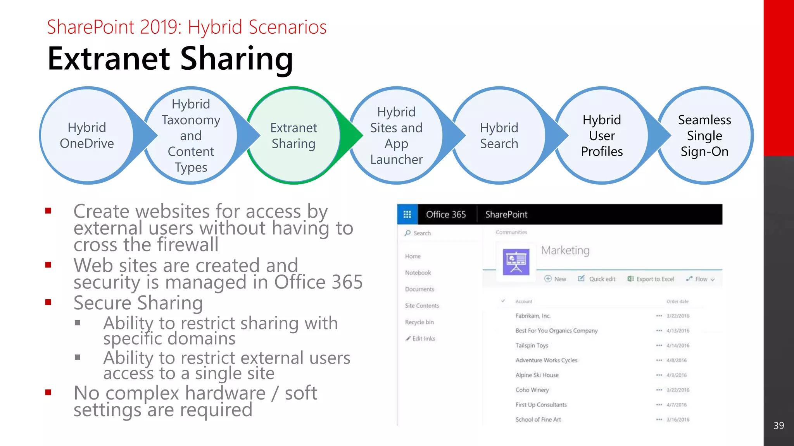Sort by the Account column header
This screenshot has height=446, width=794.
coord(524,301)
